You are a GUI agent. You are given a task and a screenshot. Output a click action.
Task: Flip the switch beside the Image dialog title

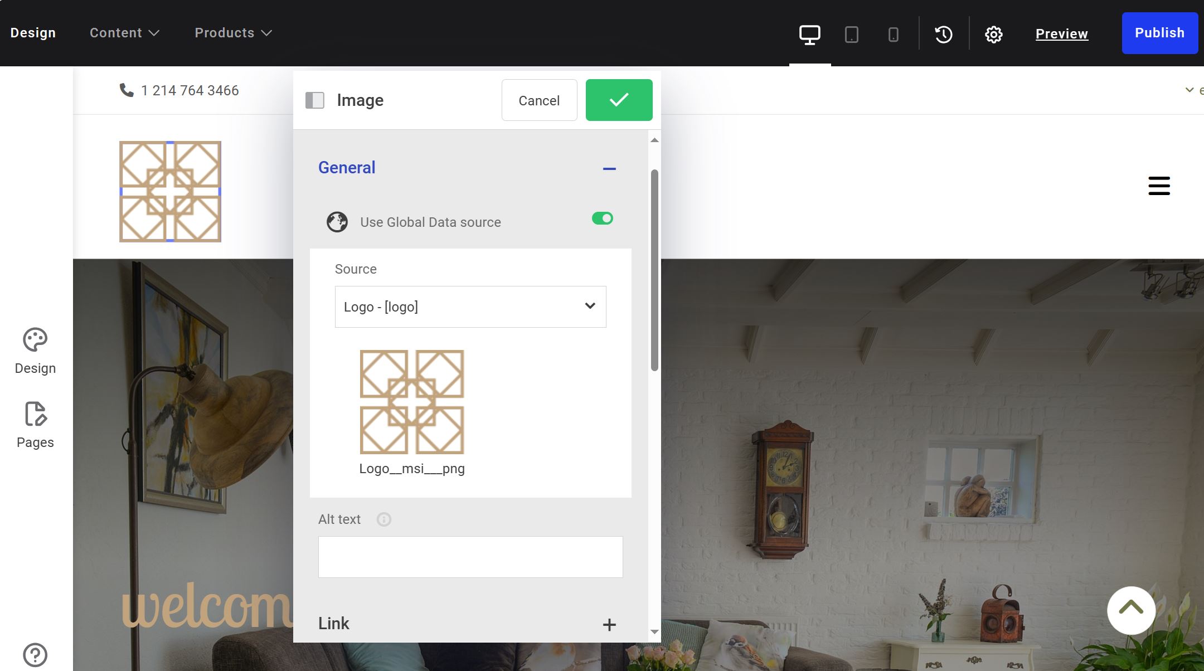(315, 100)
